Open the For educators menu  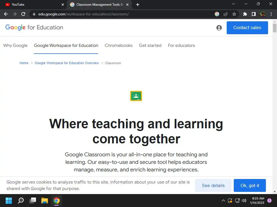[182, 45]
